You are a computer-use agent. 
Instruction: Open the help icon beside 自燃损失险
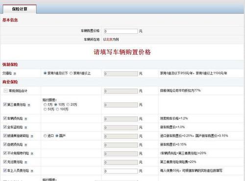[25, 145]
